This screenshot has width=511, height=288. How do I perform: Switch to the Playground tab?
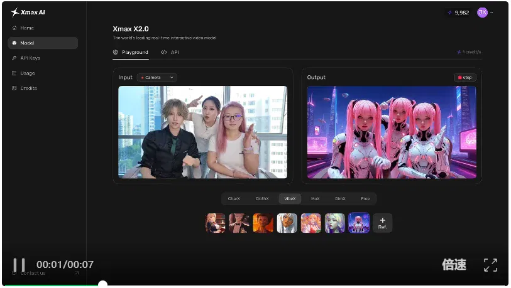[131, 53]
